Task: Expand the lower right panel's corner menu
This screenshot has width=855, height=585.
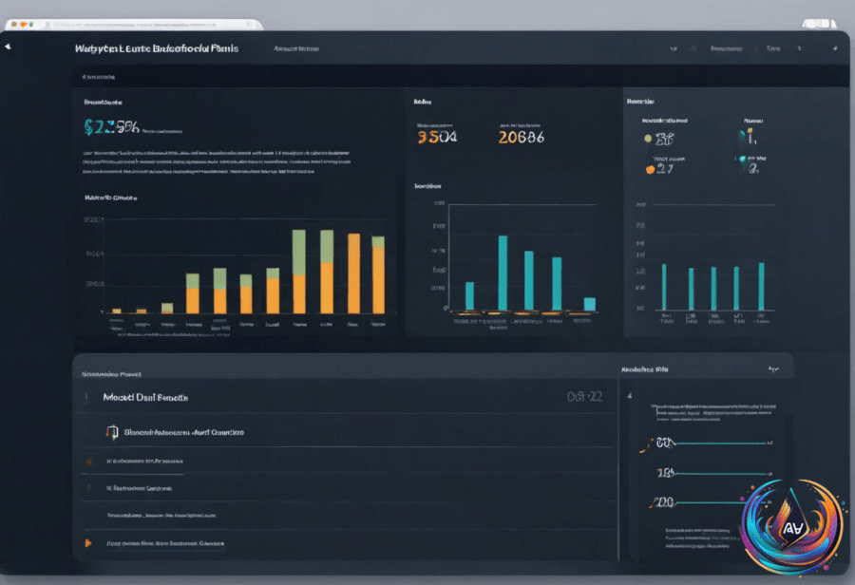Action: (x=773, y=369)
